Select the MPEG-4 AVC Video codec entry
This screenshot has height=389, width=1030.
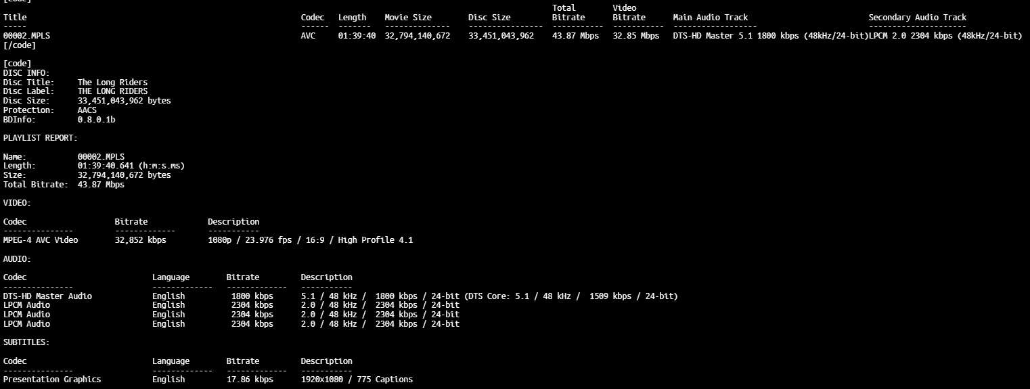[x=41, y=240]
